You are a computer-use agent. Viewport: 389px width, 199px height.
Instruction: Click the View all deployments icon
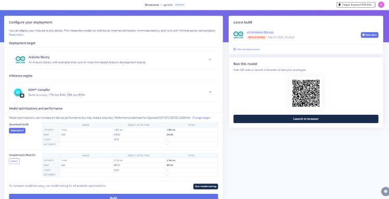[234, 49]
